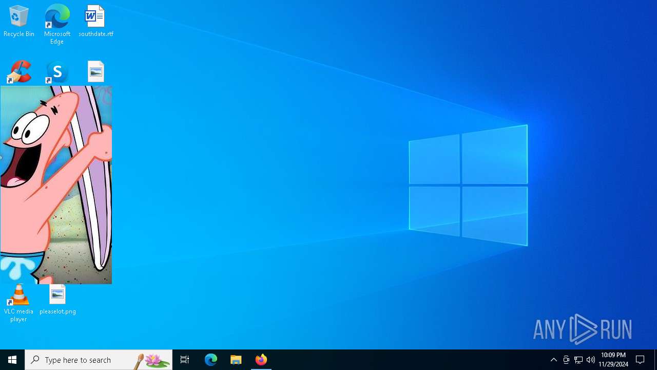The image size is (657, 370).
Task: Click the taskbar search box
Action: (x=99, y=360)
